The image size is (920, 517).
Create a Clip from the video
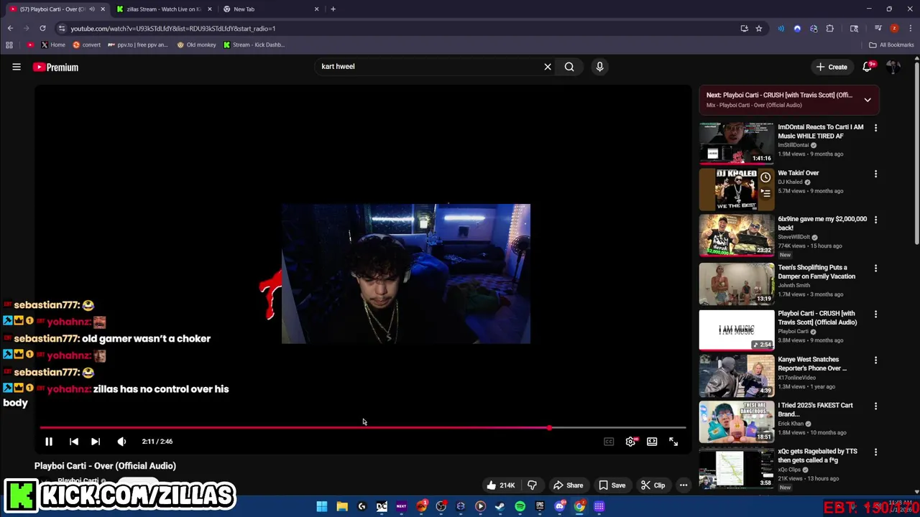coord(653,485)
